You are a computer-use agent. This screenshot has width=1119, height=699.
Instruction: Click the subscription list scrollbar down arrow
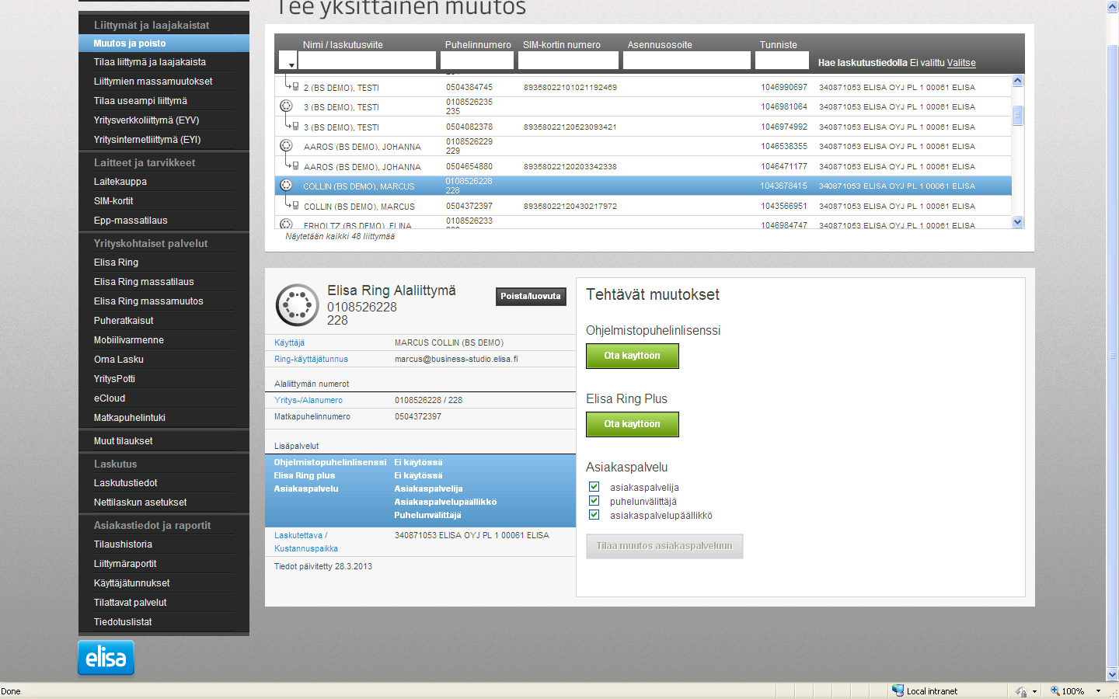(x=1018, y=222)
